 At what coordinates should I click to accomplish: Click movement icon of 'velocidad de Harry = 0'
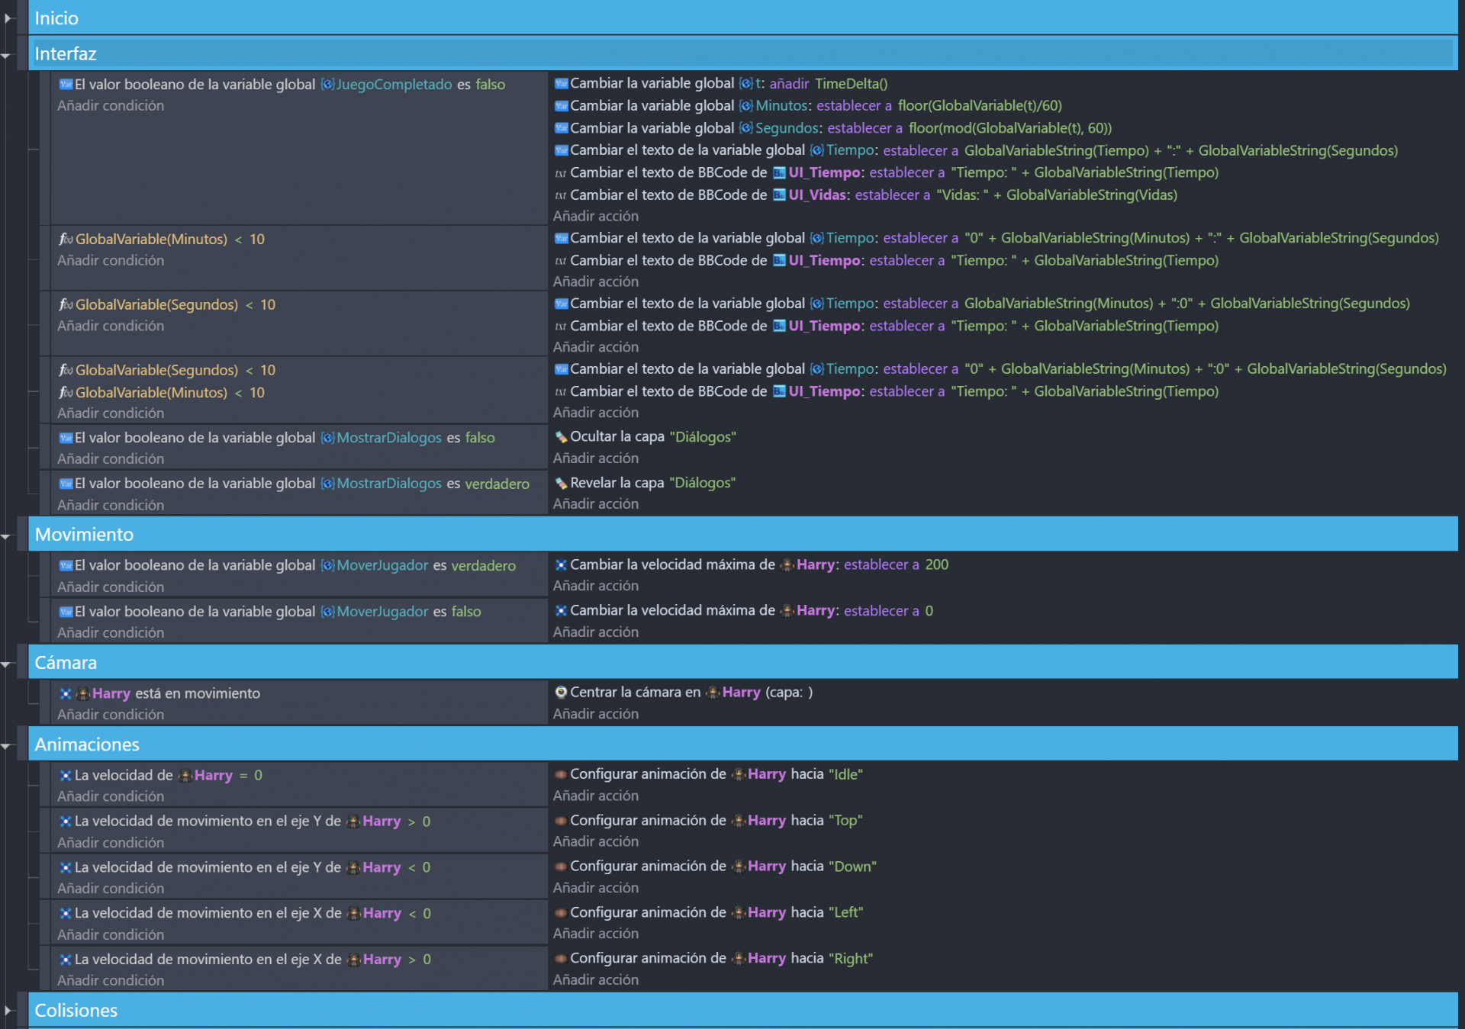coord(66,775)
